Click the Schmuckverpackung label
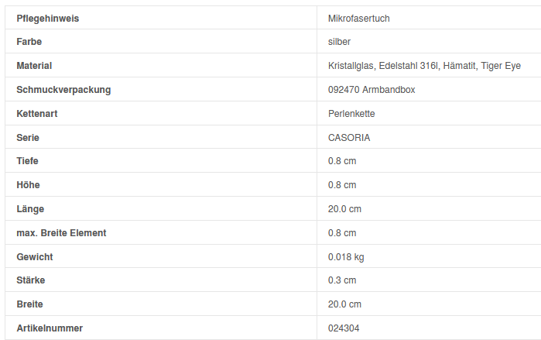Viewport: 541px width, 340px height. 63,90
